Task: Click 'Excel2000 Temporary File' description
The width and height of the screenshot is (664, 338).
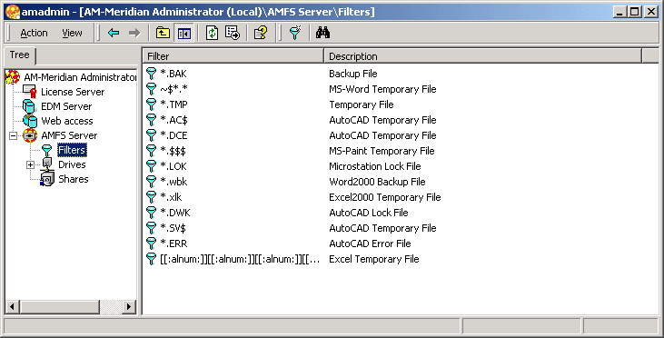Action: (x=385, y=197)
